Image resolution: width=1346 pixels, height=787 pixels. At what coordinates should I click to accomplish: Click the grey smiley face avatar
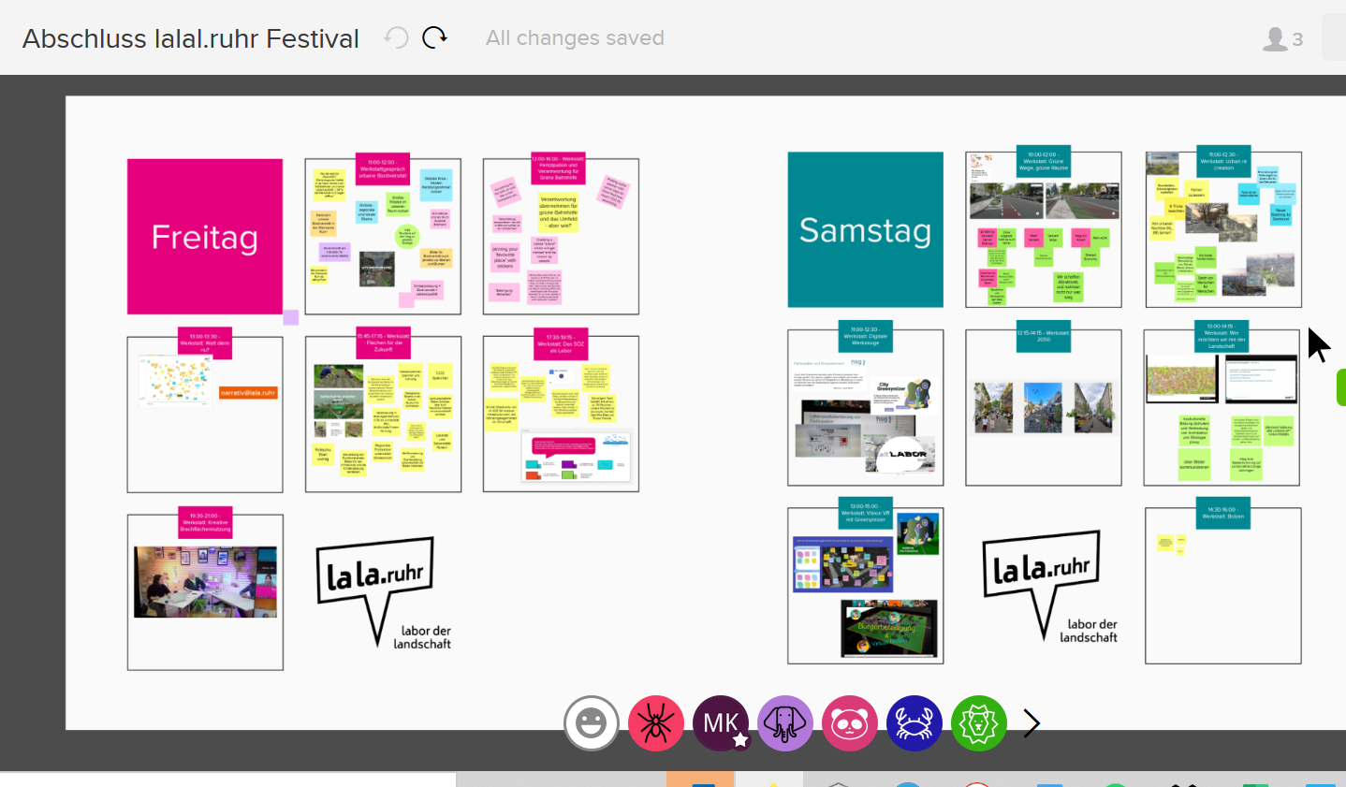tap(591, 723)
